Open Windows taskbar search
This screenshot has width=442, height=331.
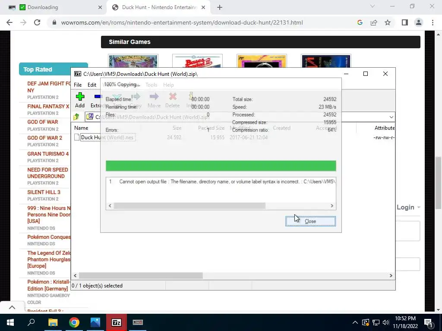pos(31,322)
